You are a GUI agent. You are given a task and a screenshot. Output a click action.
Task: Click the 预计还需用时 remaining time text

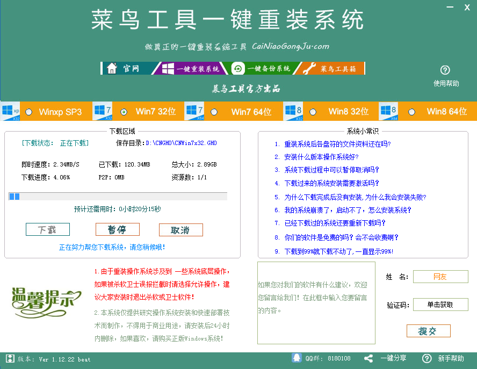[x=118, y=209]
